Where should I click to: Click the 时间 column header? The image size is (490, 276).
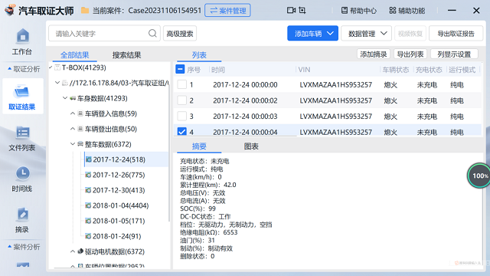tap(217, 70)
